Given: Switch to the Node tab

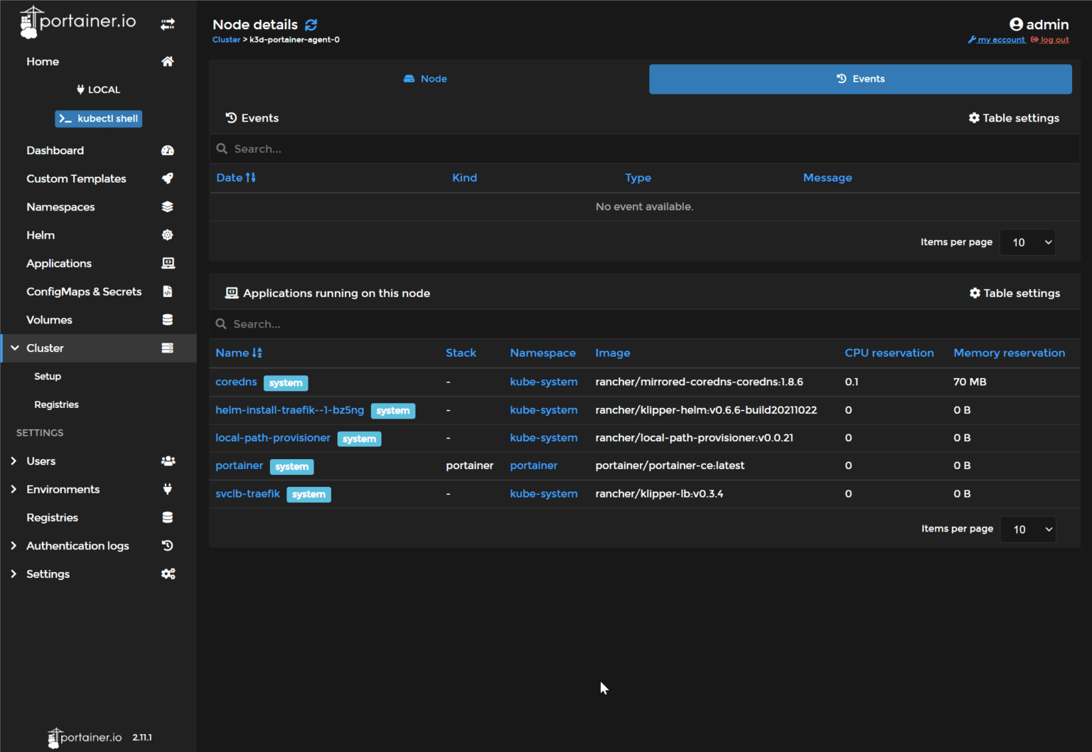Looking at the screenshot, I should point(425,79).
